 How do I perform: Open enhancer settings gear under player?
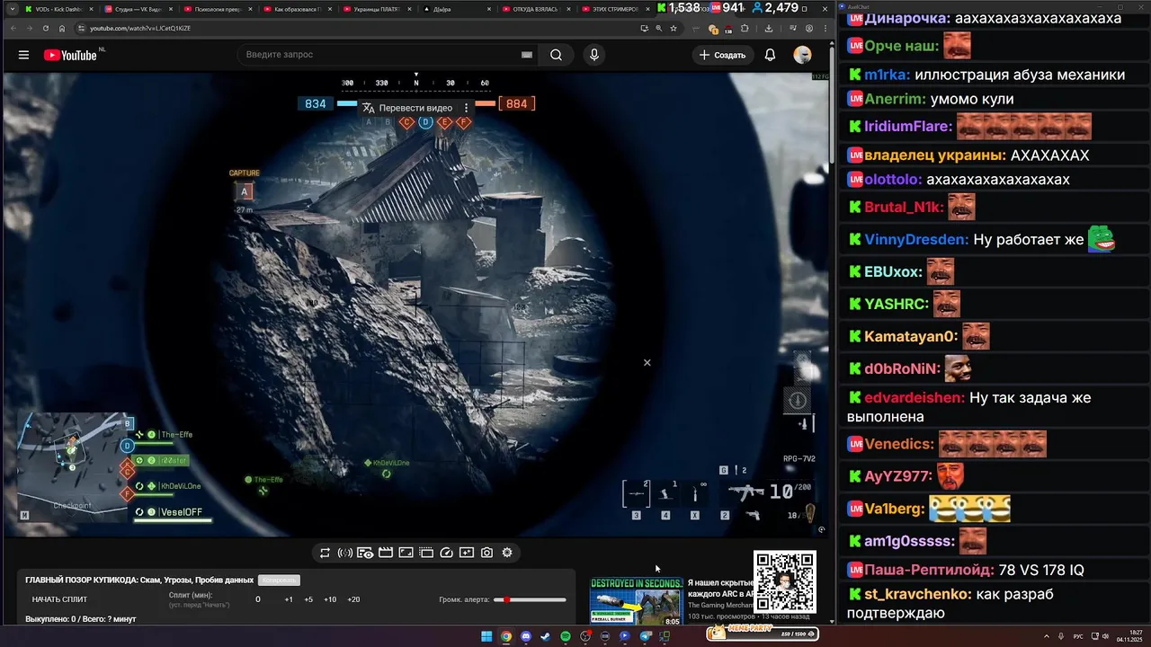[x=507, y=553]
